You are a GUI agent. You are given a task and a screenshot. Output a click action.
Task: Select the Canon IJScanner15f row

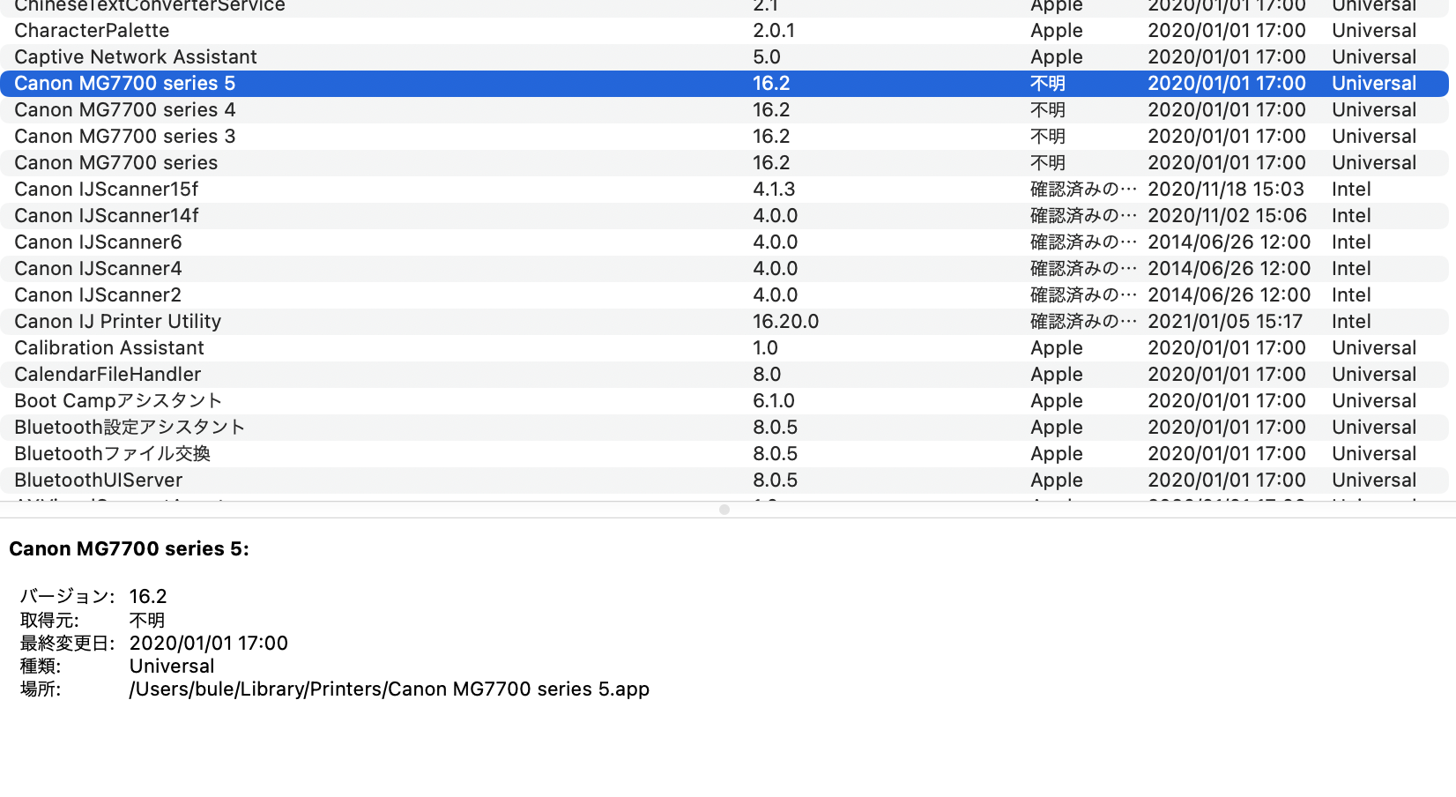724,190
